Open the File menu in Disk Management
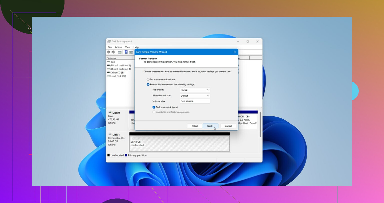 tap(110, 47)
